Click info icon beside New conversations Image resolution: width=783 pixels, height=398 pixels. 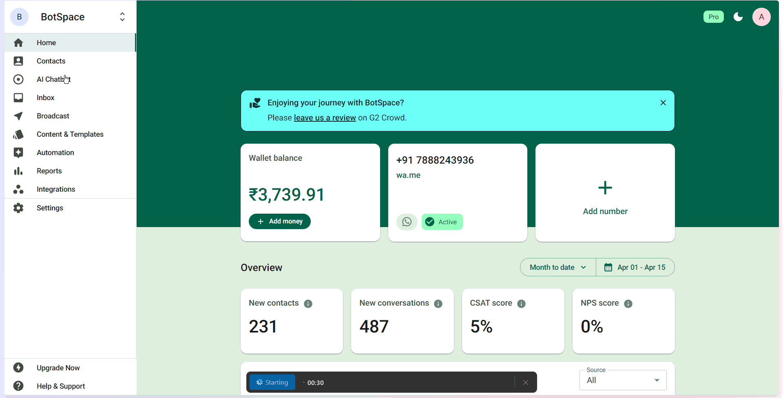tap(438, 304)
